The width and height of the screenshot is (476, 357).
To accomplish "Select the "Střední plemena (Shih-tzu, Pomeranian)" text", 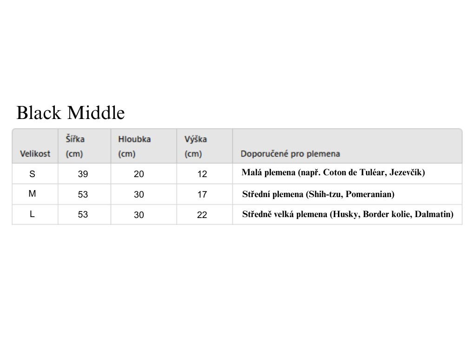I will pos(318,194).
